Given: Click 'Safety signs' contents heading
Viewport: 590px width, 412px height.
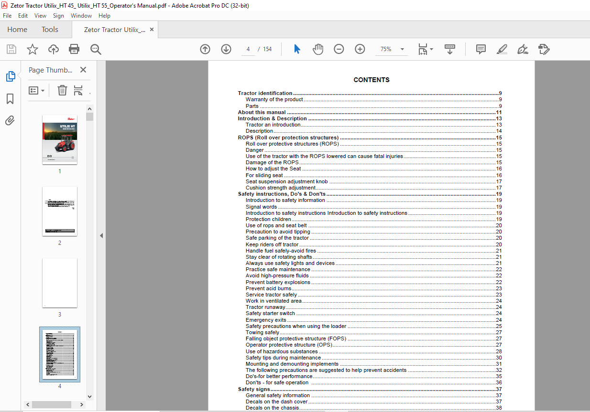Looking at the screenshot, I should [370, 389].
